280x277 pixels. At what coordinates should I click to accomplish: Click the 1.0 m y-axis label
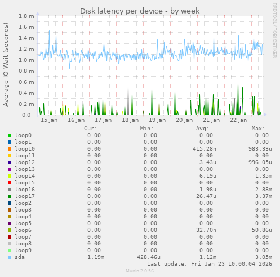(26, 60)
